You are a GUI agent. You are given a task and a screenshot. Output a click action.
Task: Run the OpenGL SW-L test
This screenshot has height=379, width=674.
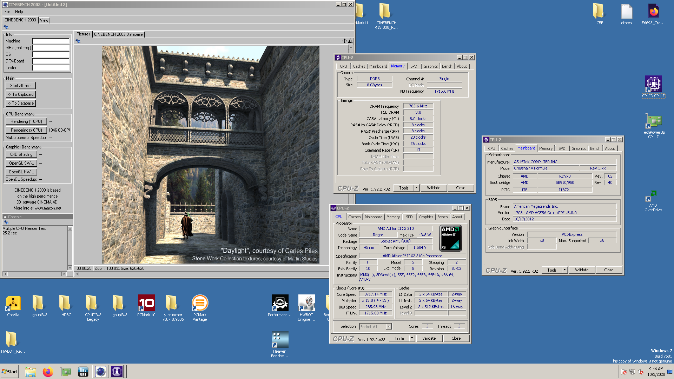pyautogui.click(x=21, y=163)
